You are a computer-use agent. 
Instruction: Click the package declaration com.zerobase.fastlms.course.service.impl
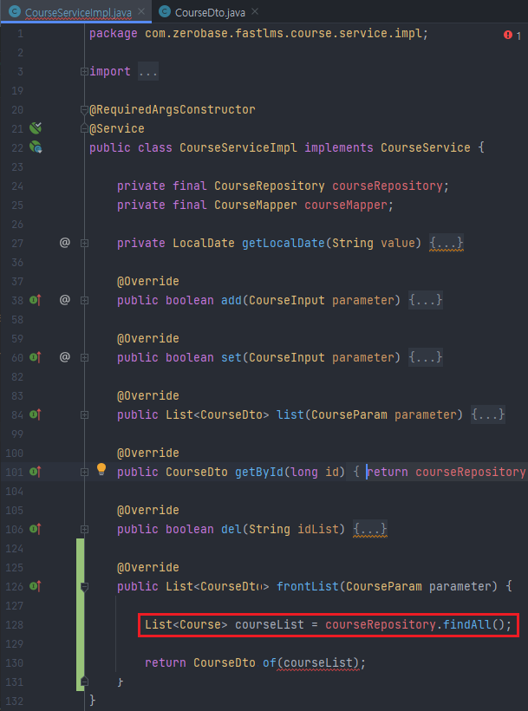point(284,34)
